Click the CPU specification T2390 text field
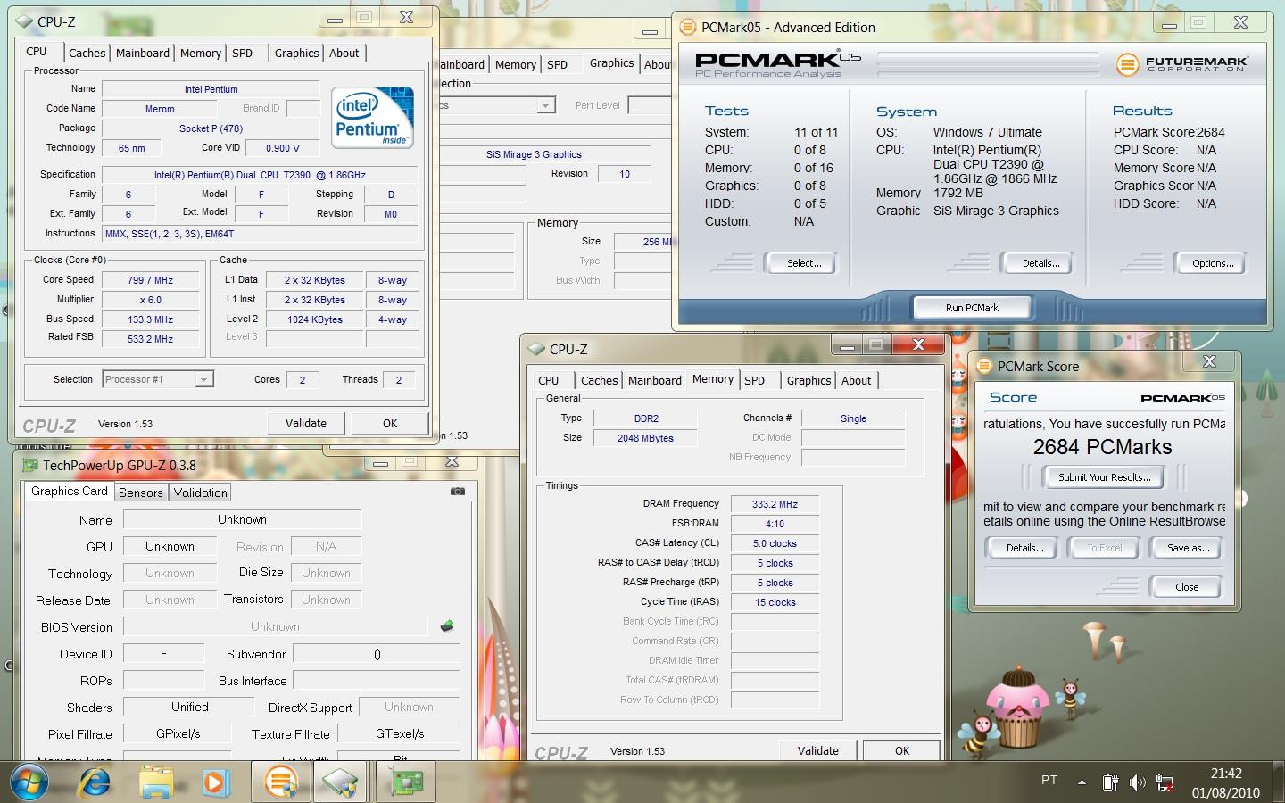Image resolution: width=1285 pixels, height=803 pixels. point(260,175)
